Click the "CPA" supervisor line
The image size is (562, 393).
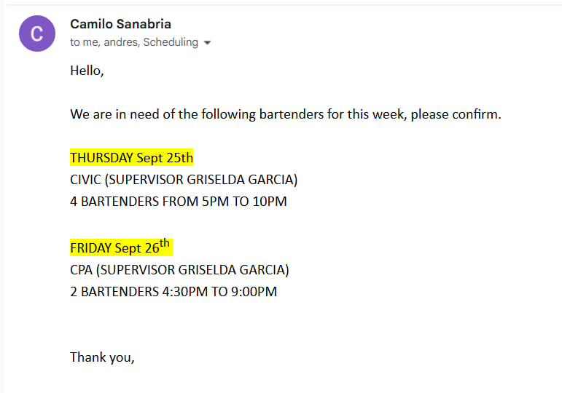pyautogui.click(x=179, y=270)
